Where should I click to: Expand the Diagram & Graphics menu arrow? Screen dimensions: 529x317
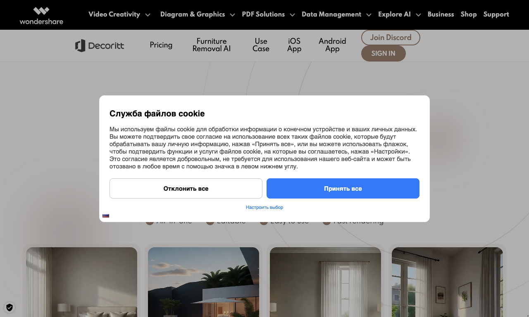coord(232,15)
